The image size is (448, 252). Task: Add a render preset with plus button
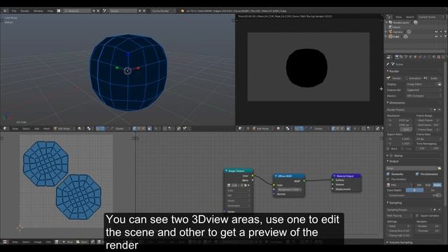pyautogui.click(x=435, y=110)
